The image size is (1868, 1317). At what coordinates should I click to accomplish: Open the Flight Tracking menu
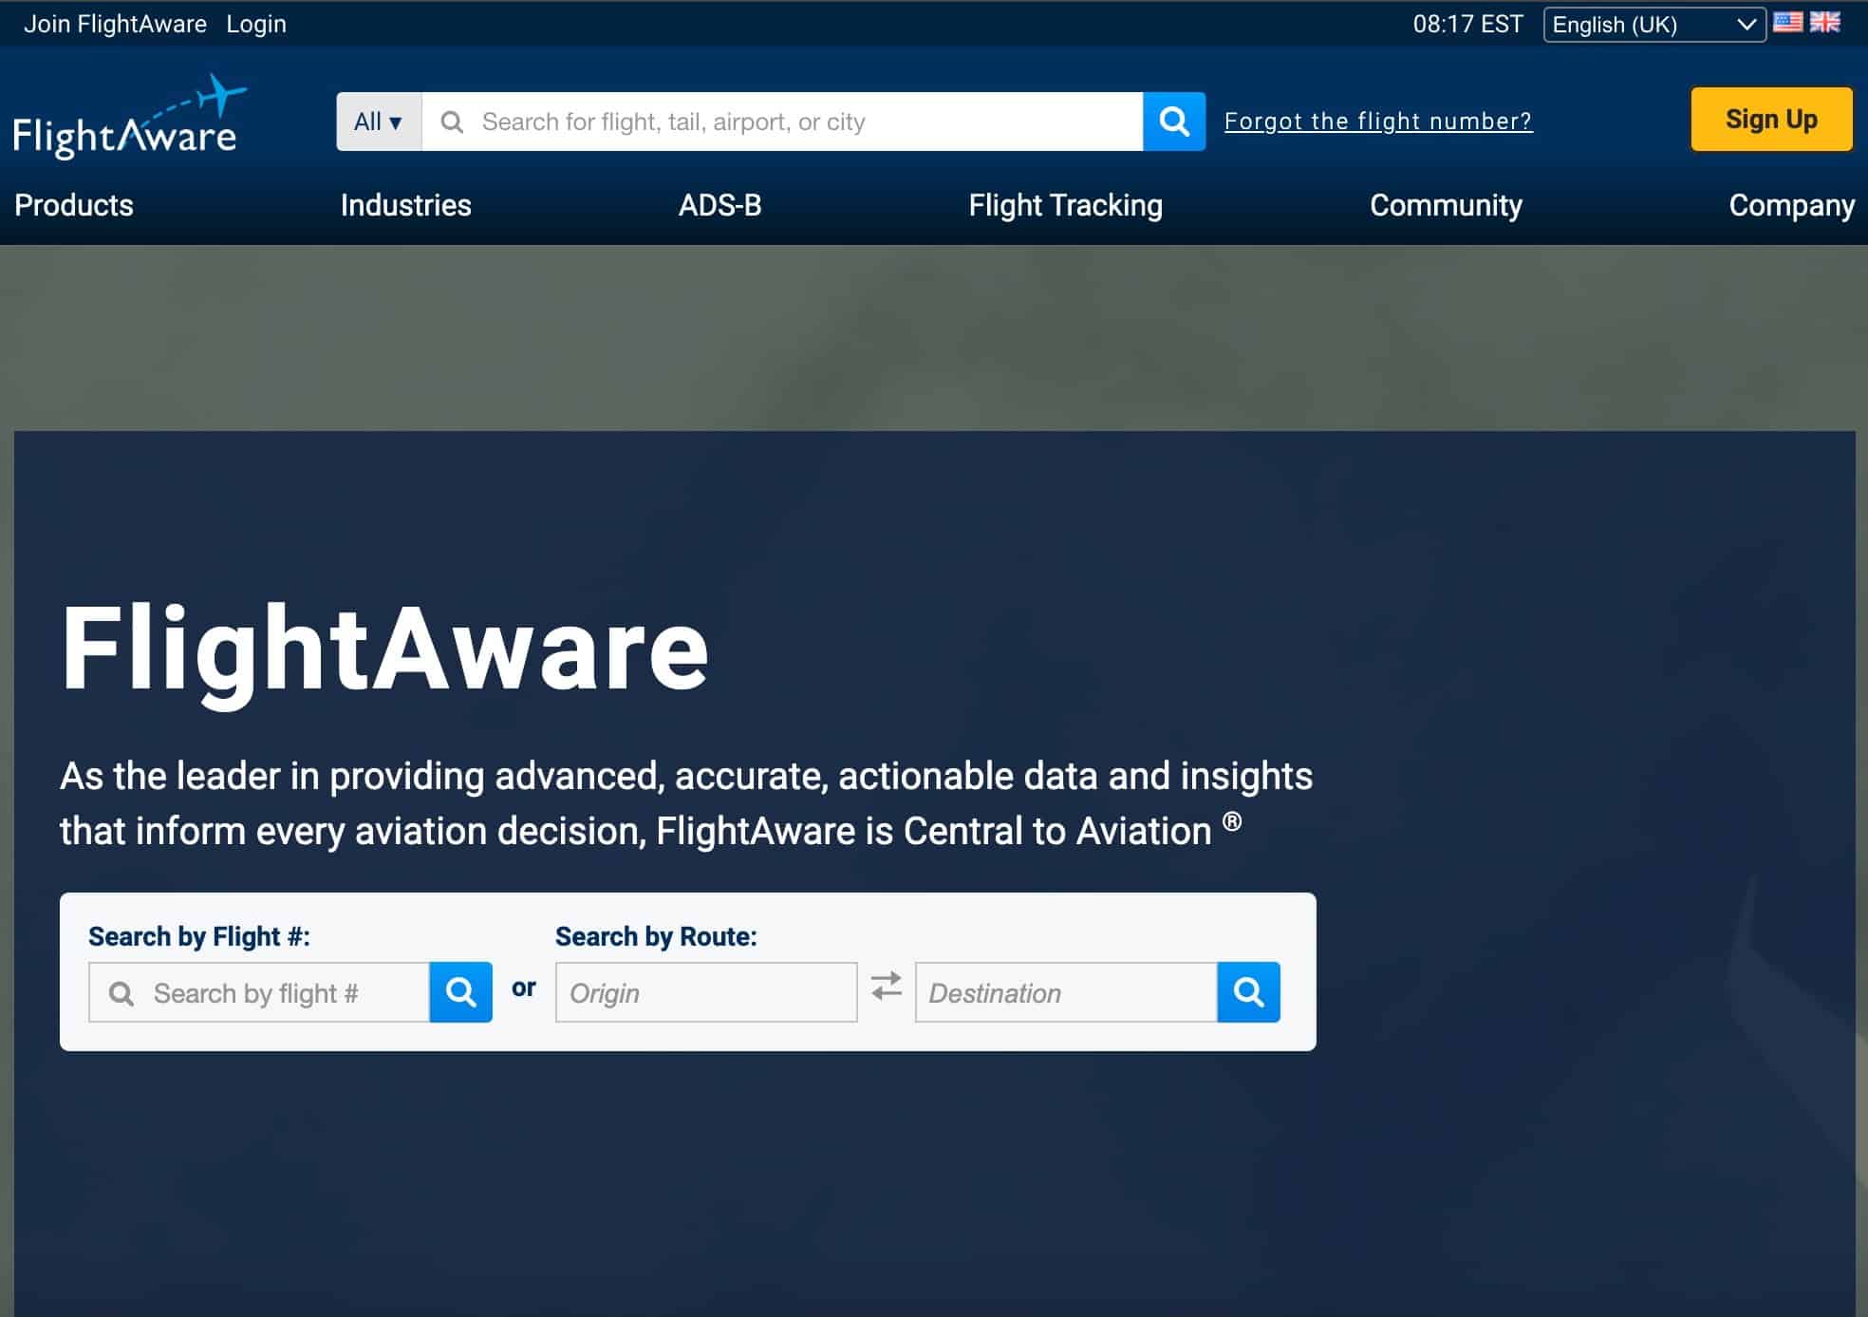(1065, 205)
